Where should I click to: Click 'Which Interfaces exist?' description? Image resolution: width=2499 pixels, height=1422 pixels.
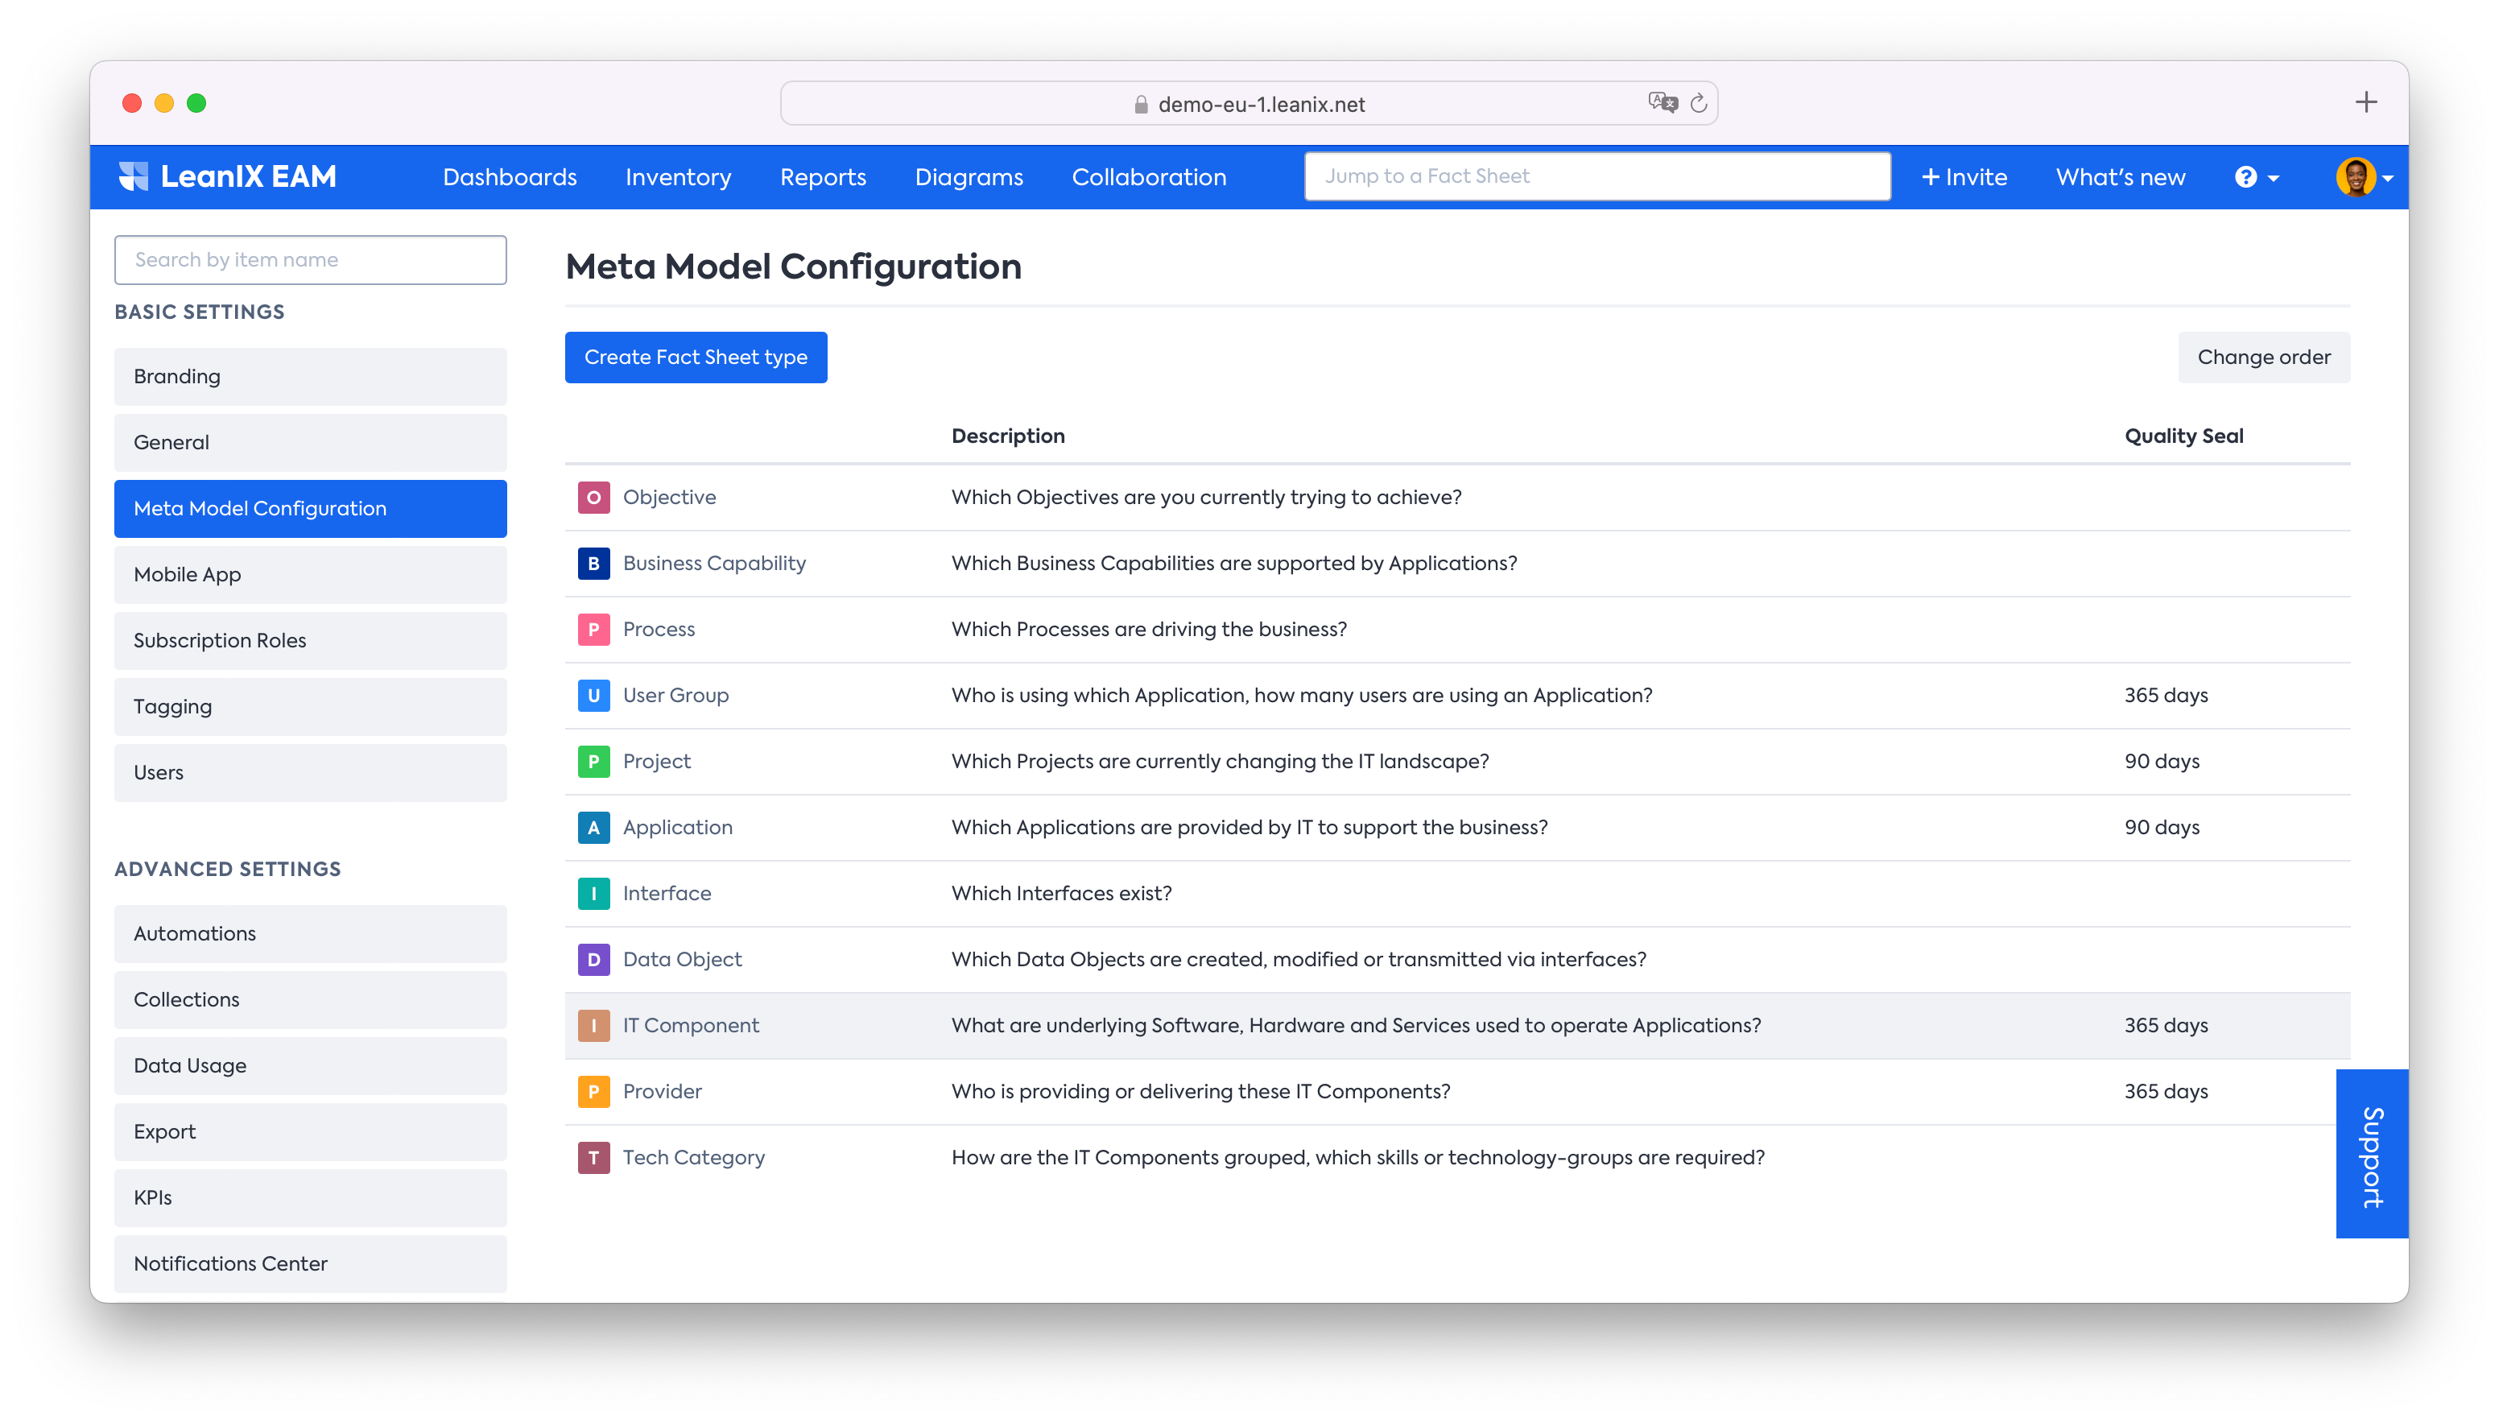1061,894
